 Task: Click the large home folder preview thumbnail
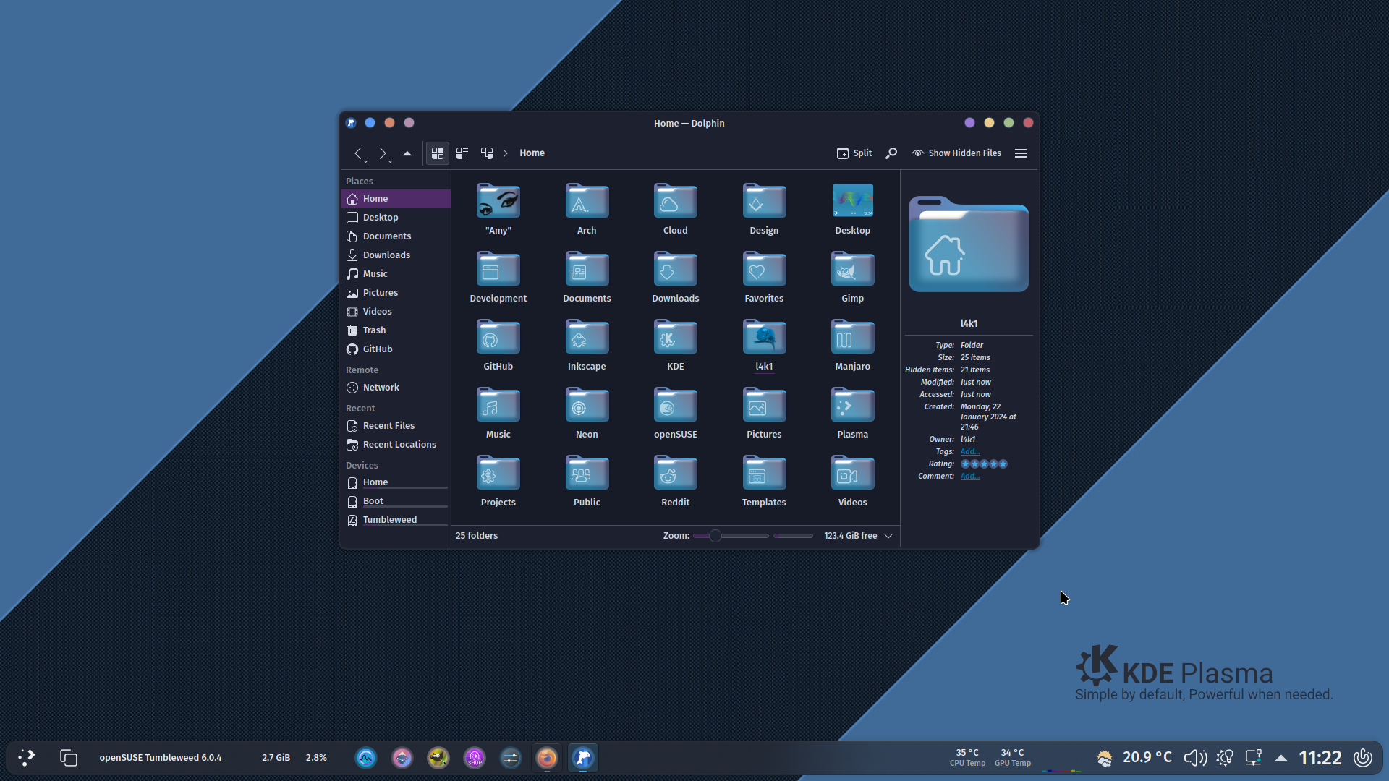pyautogui.click(x=969, y=244)
